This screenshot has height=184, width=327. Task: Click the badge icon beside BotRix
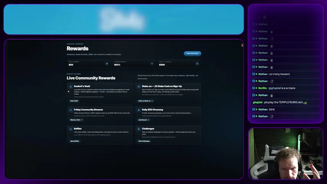point(254,88)
